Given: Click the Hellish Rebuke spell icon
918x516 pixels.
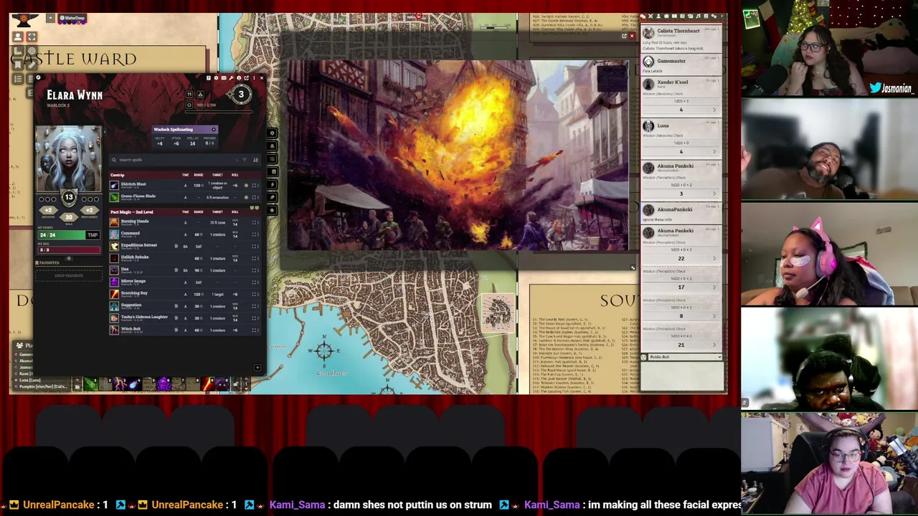Looking at the screenshot, I should [x=114, y=259].
